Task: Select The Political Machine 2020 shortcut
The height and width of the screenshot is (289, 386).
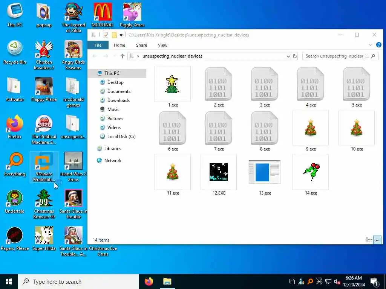Action: click(x=44, y=129)
